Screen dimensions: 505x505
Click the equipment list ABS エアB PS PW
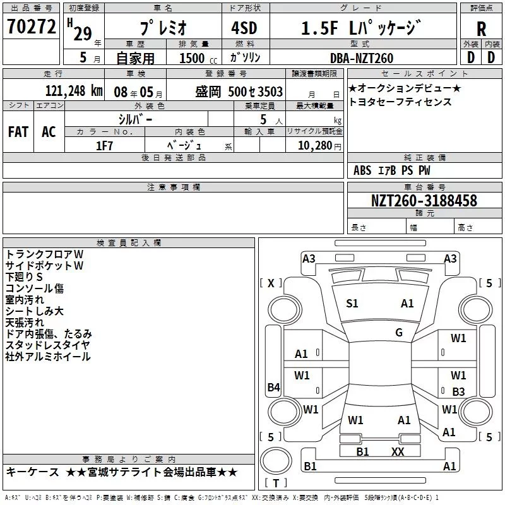click(391, 170)
